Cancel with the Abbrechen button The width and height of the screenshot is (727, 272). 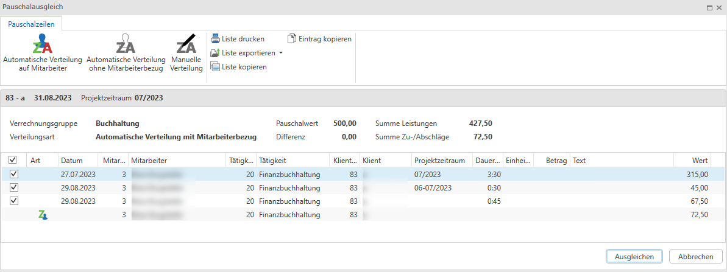(695, 256)
